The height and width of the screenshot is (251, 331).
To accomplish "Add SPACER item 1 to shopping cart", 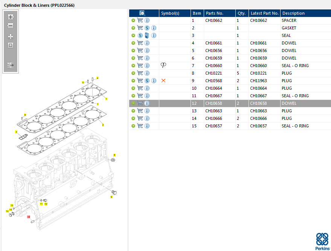I will [x=140, y=20].
